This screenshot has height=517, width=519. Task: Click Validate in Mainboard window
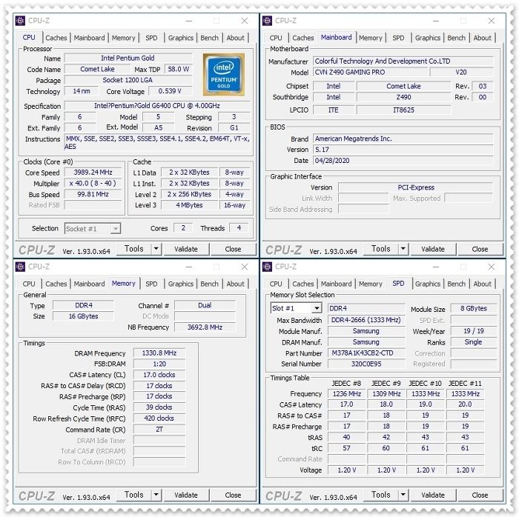coord(433,249)
